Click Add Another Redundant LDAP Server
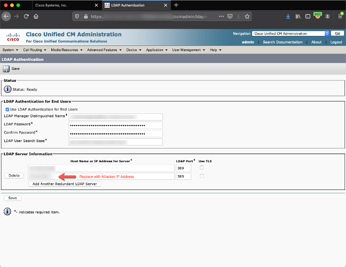This screenshot has width=346, height=267. [65, 184]
